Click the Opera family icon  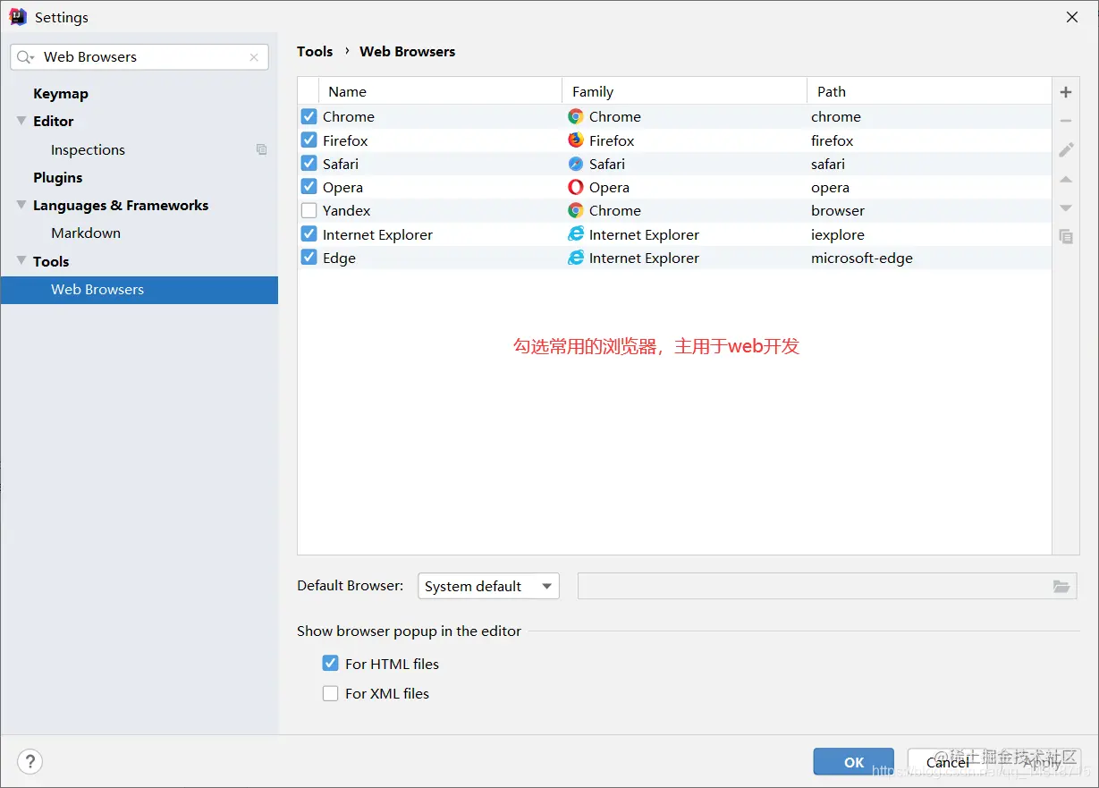tap(576, 187)
